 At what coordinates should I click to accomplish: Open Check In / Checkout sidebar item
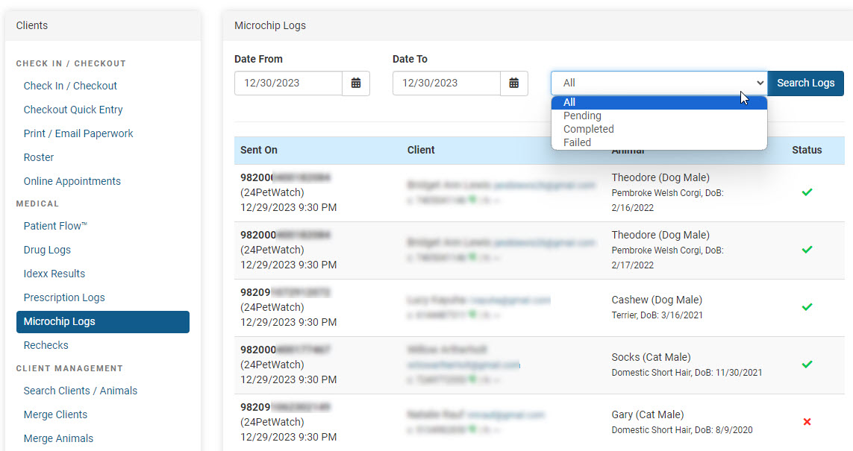pos(70,86)
